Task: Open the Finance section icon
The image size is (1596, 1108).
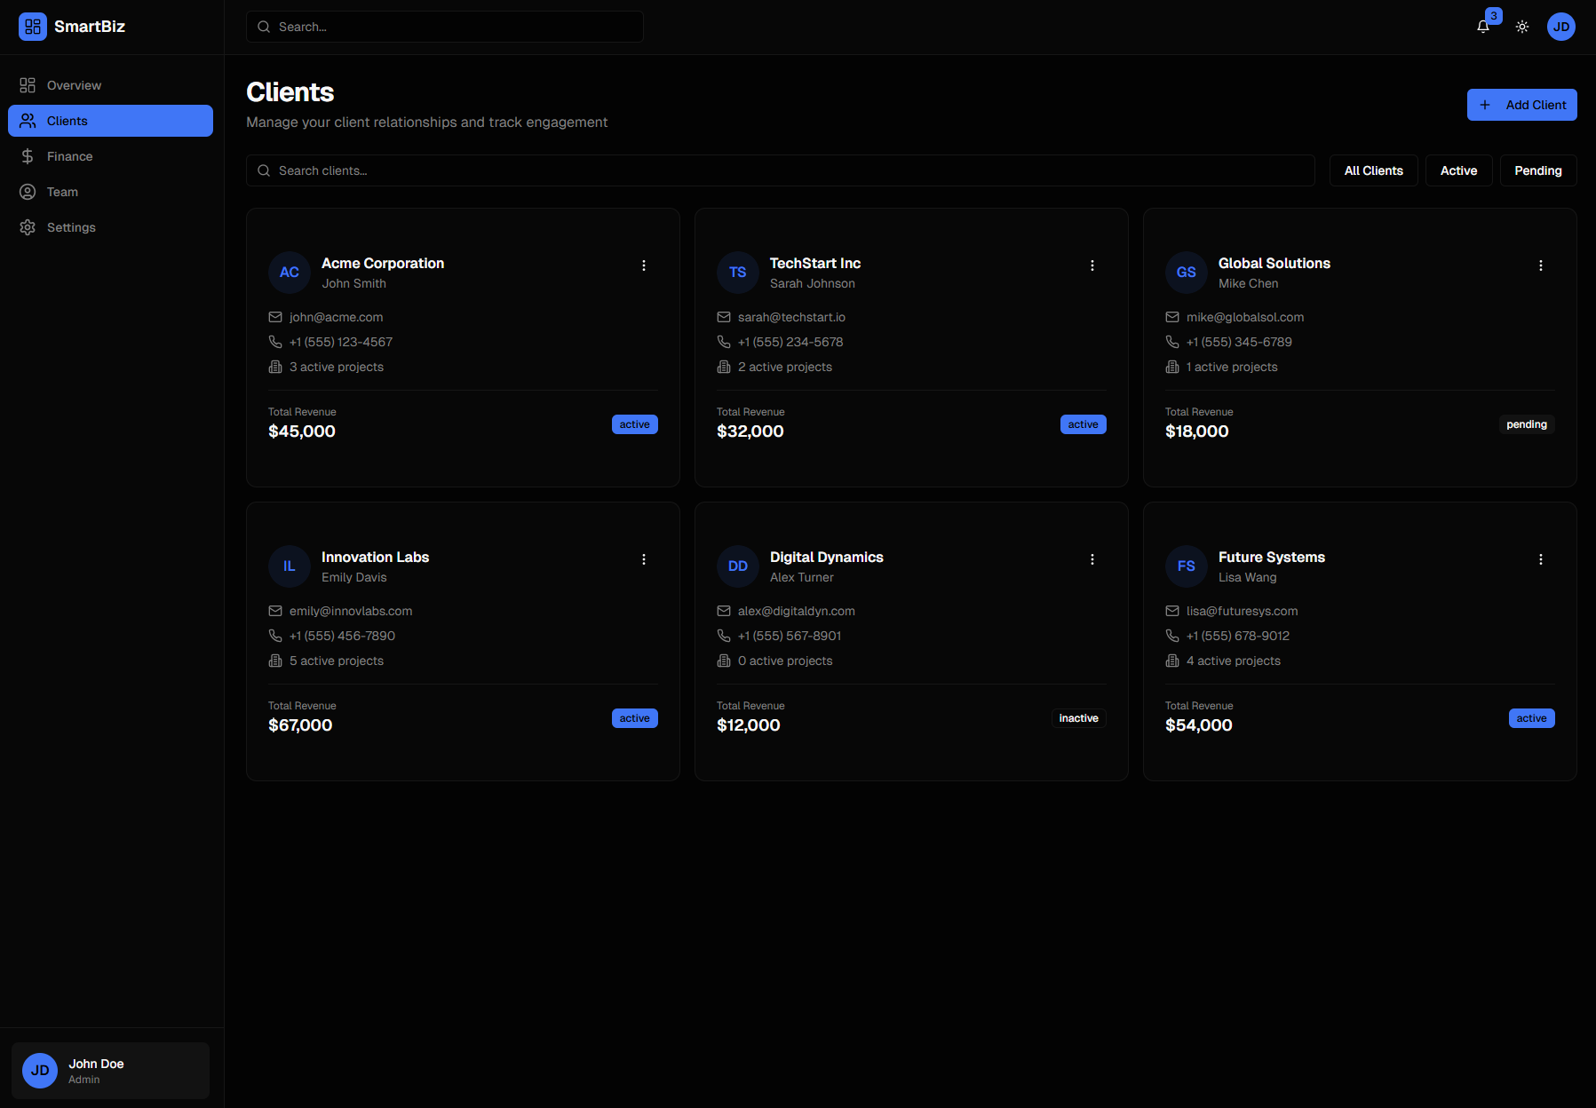Action: 28,155
